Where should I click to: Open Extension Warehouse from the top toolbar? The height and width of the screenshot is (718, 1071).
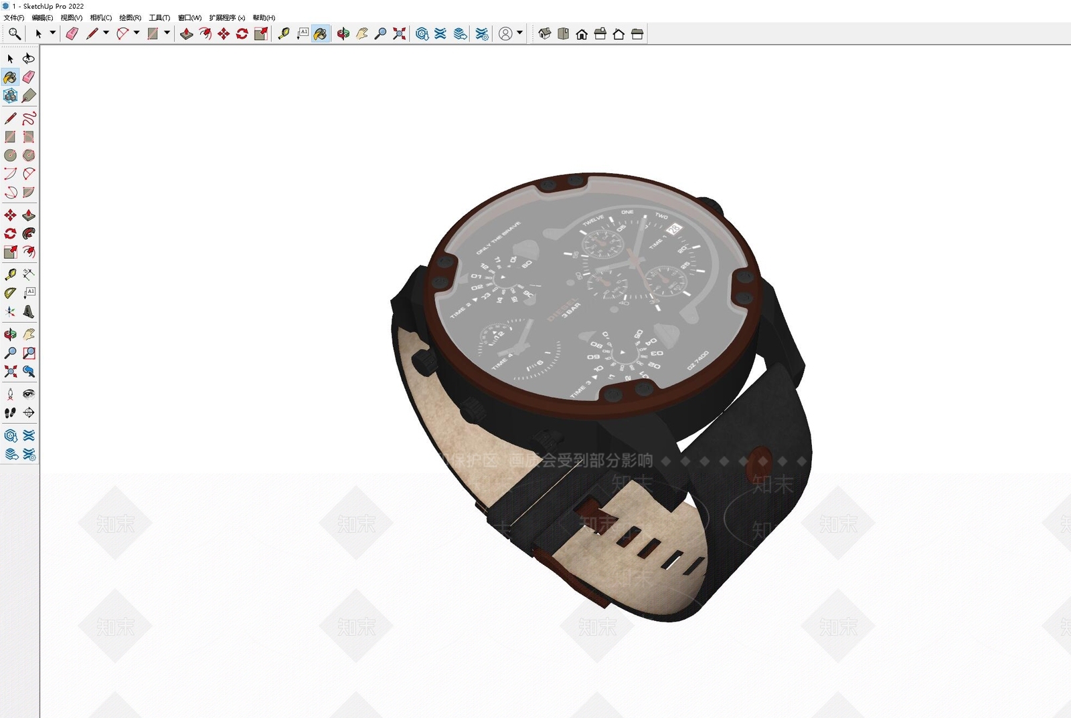point(440,34)
